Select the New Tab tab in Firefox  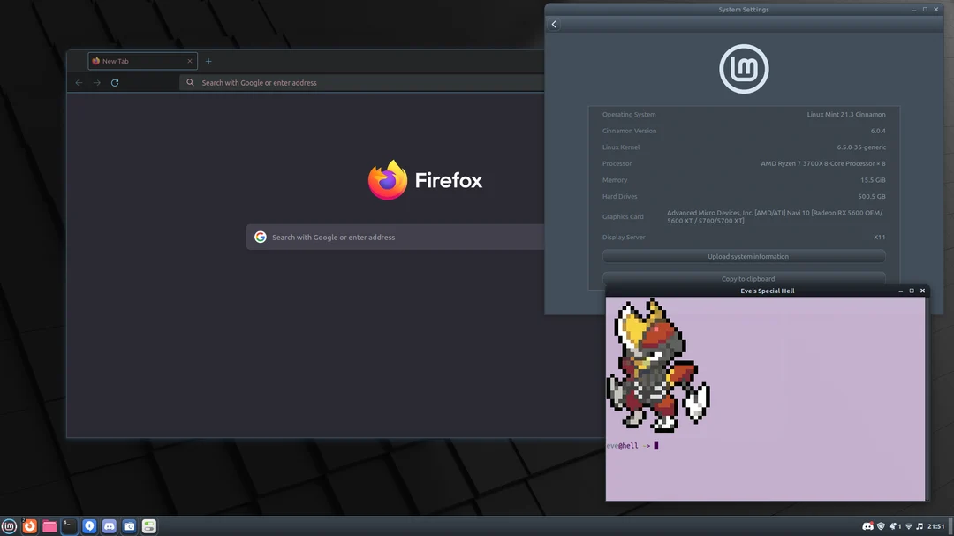point(137,61)
